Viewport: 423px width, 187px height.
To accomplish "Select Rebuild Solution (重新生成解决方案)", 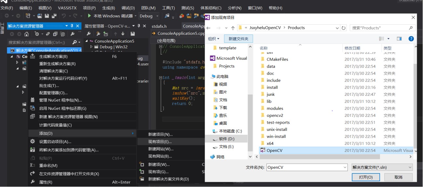I will [x=82, y=64].
